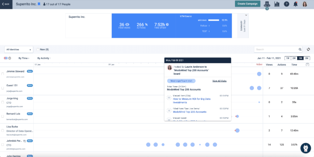Viewport: 314px width, 157px height.
Task: Click the clock icon beside 7:52h time spent
Action: click(x=167, y=24)
